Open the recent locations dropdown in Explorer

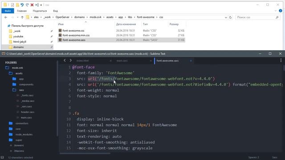pos(17,17)
